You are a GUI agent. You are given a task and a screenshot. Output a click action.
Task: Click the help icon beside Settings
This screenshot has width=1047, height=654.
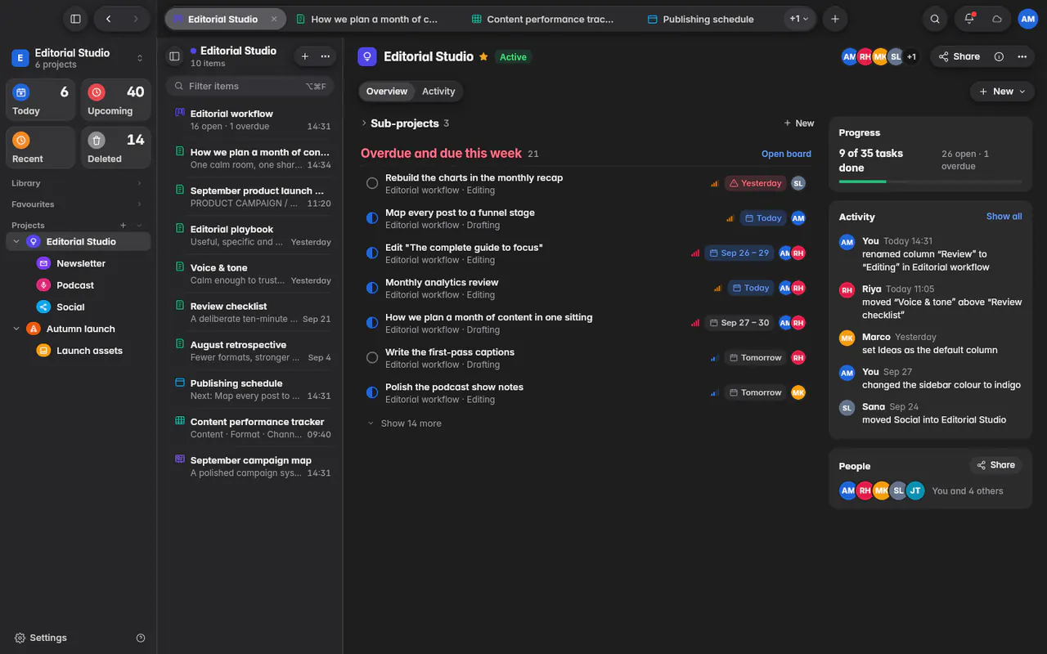141,638
